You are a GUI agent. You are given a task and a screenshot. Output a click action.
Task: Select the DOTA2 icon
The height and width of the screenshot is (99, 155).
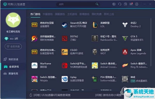[65, 38]
